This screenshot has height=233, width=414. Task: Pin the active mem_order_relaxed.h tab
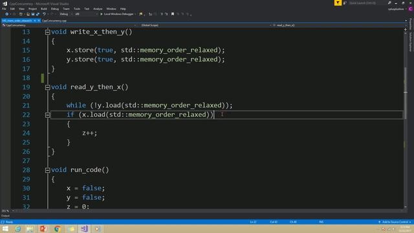click(x=35, y=21)
